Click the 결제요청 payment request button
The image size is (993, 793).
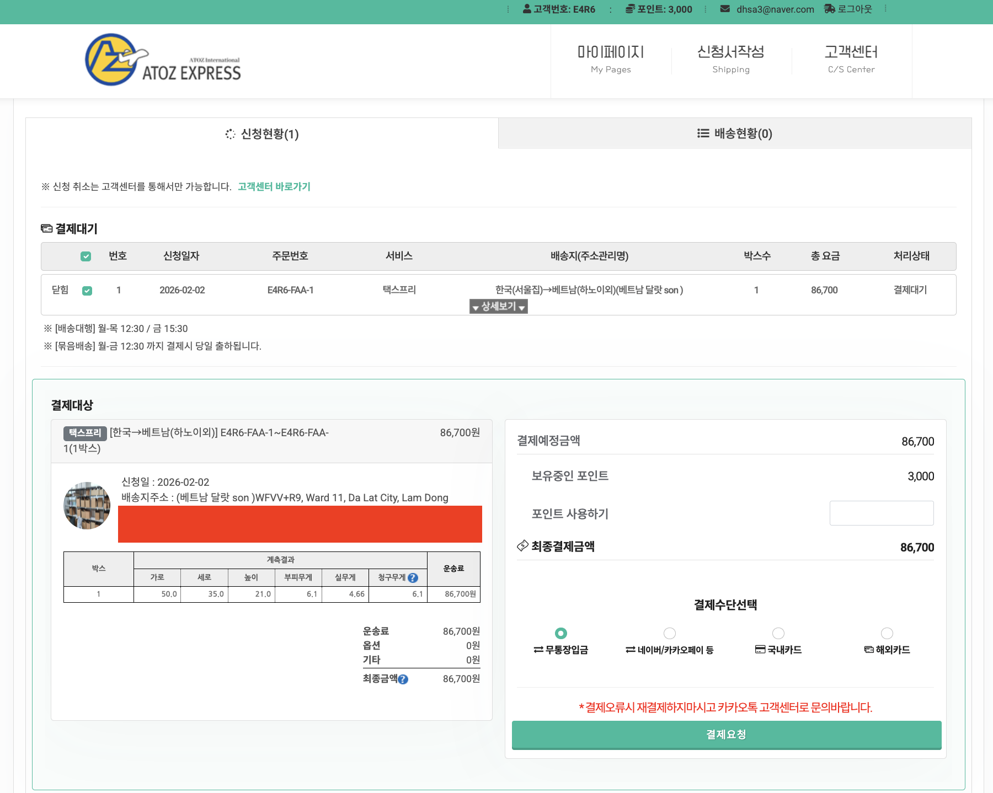point(727,735)
